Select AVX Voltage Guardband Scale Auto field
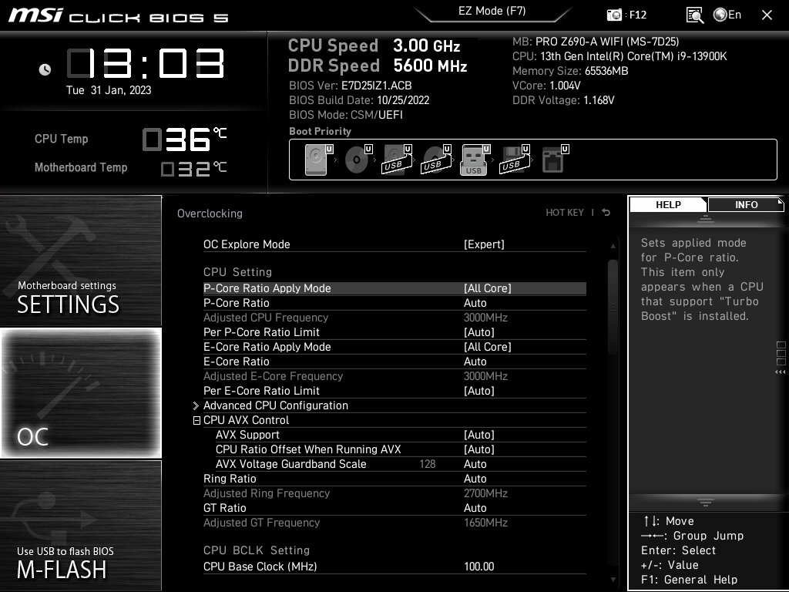The height and width of the screenshot is (592, 789). point(401,464)
